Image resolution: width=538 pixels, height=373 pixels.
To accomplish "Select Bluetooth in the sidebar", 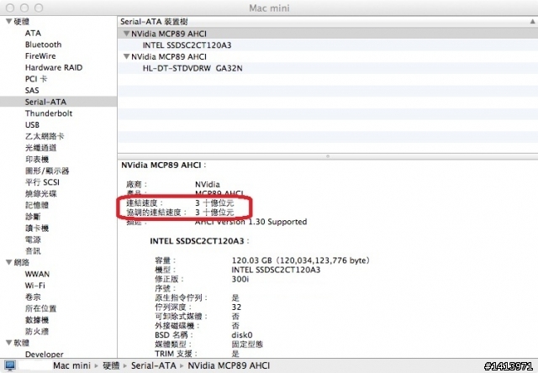I will coord(43,45).
